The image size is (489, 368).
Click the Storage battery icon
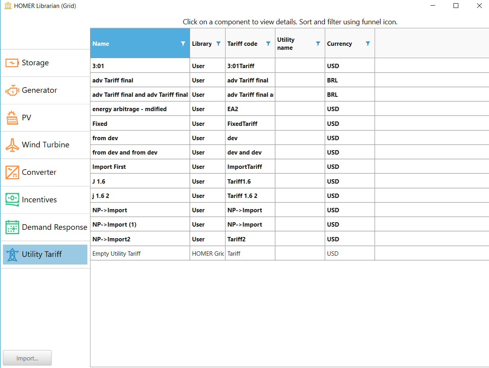12,63
